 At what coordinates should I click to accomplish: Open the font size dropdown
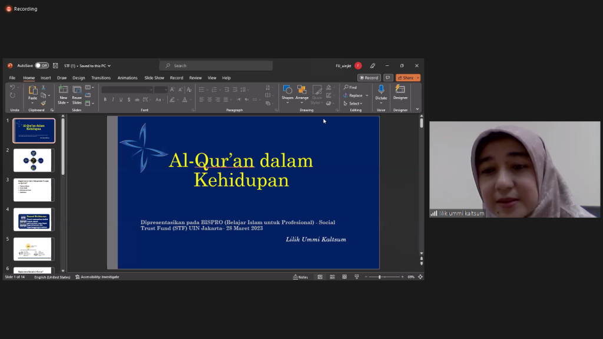[x=165, y=90]
